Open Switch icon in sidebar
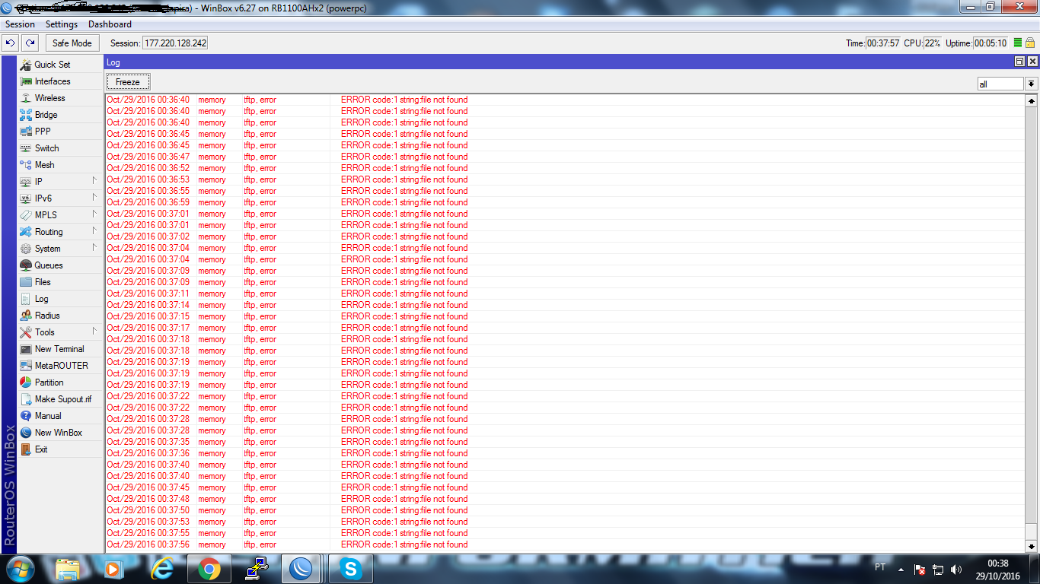The image size is (1040, 584). click(26, 148)
